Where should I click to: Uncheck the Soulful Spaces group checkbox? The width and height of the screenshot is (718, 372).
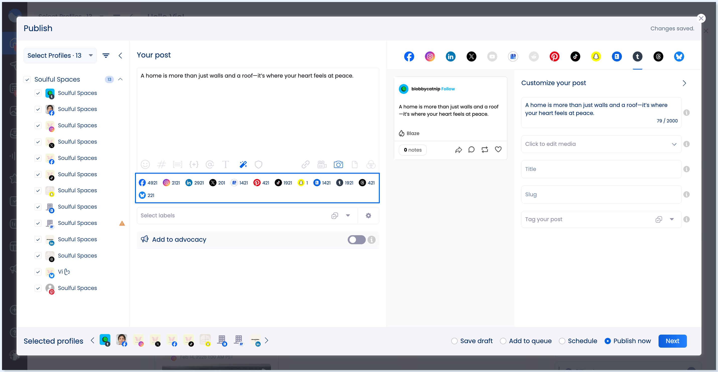coord(27,80)
